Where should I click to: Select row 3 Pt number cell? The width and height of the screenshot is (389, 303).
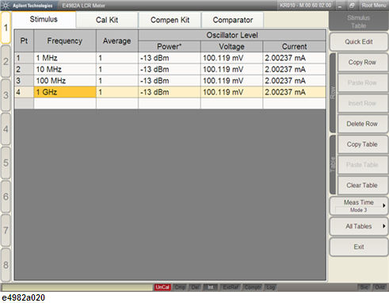(24, 81)
